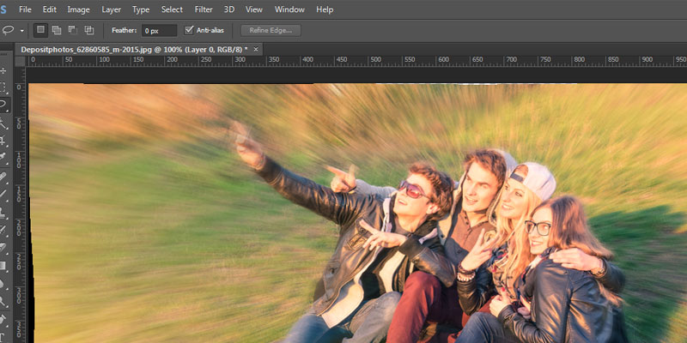Open the 3D menu
Screen dimensions: 687x343
(x=228, y=9)
